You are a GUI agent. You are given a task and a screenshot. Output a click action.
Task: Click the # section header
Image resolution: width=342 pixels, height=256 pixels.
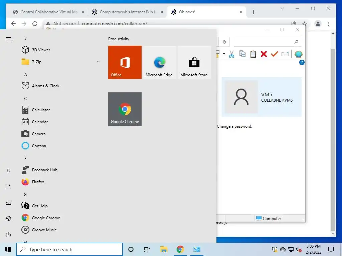coord(25,38)
